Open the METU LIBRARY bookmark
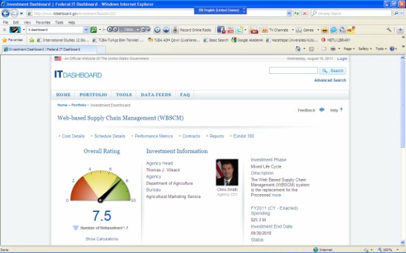This screenshot has height=253, width=406. pyautogui.click(x=336, y=40)
